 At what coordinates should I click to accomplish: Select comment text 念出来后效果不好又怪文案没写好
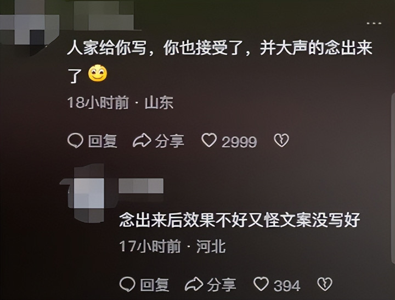239,220
